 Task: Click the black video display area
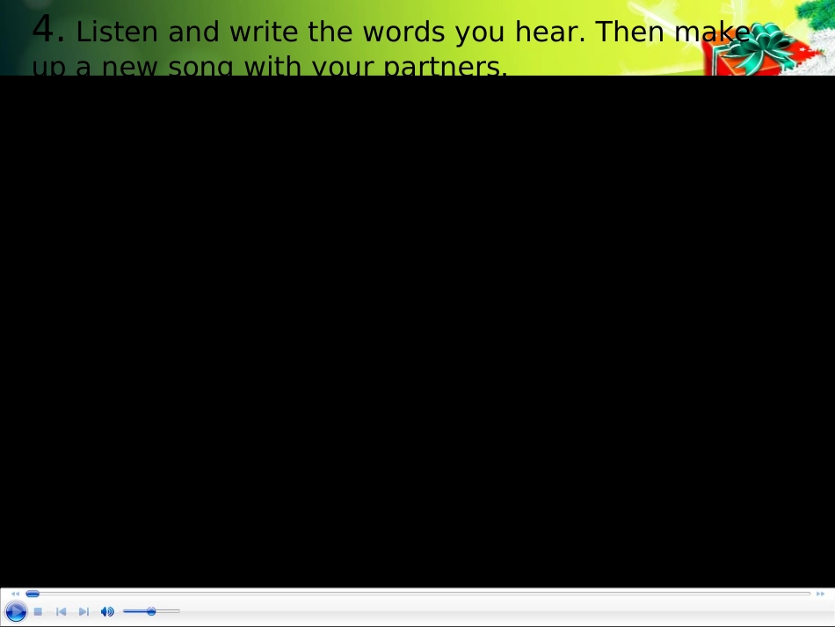coord(417,331)
